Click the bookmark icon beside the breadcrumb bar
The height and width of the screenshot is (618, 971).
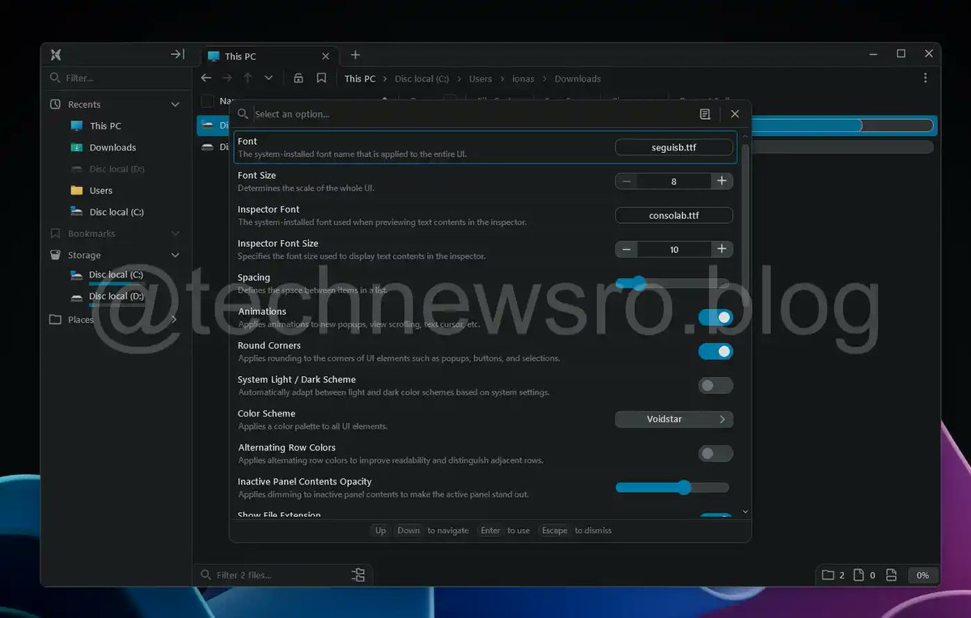320,78
